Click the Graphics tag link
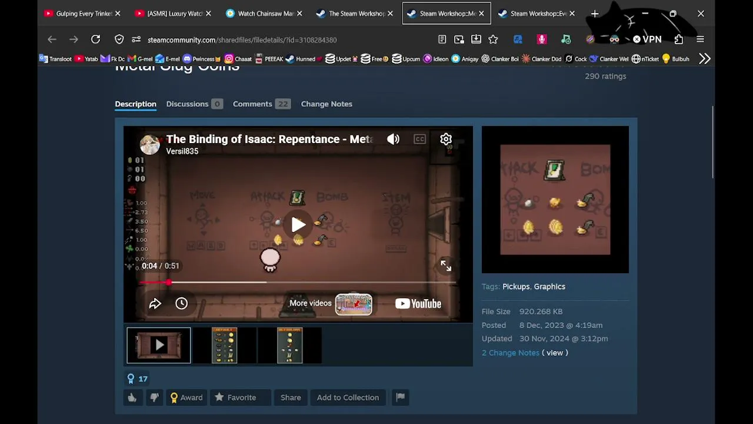The image size is (753, 424). [x=549, y=287]
